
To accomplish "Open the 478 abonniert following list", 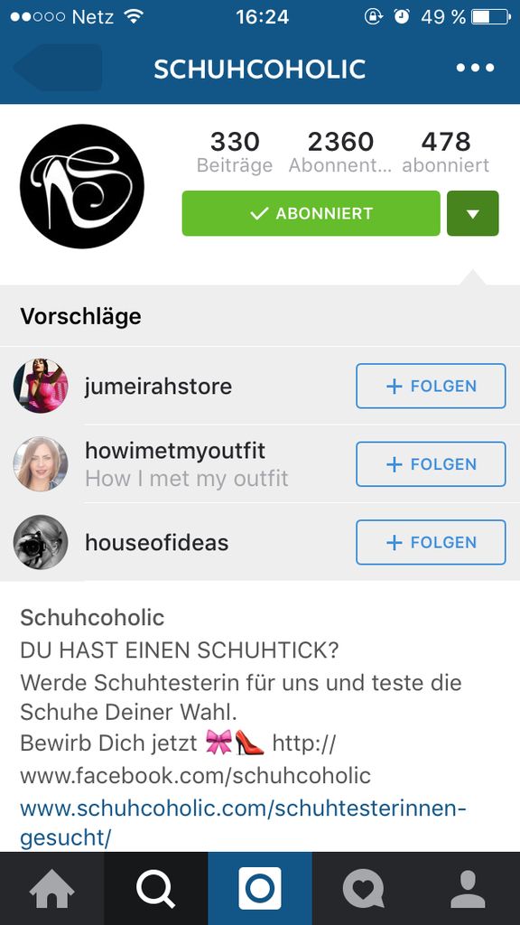I will 446,152.
